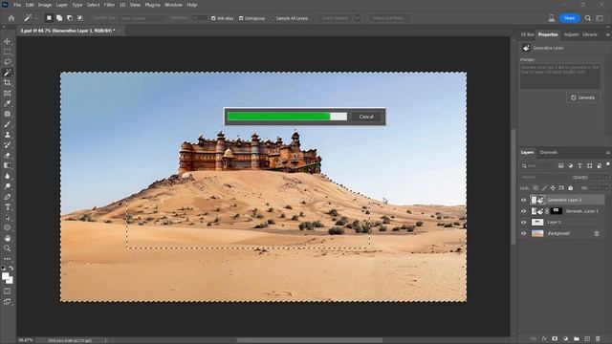Select the Horizontal Type tool

tap(7, 207)
